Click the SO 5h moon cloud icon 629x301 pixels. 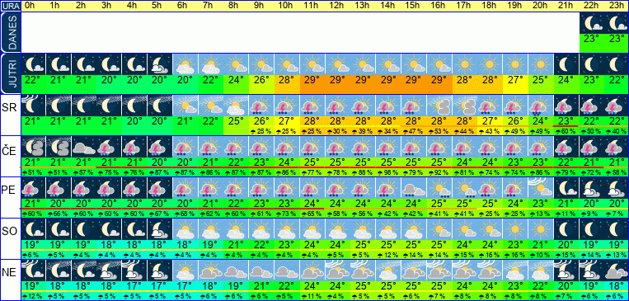[x=160, y=228]
